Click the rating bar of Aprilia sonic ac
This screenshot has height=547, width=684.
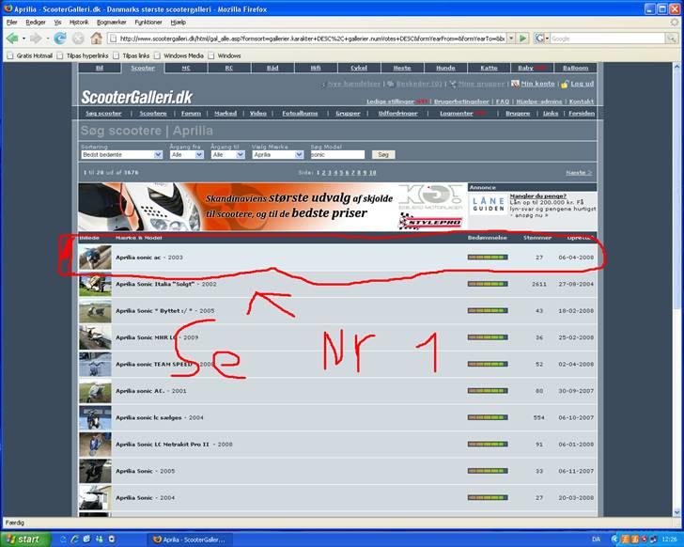(x=488, y=258)
